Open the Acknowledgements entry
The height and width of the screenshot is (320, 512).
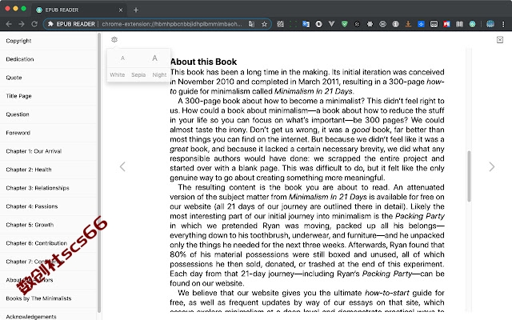[48, 315]
